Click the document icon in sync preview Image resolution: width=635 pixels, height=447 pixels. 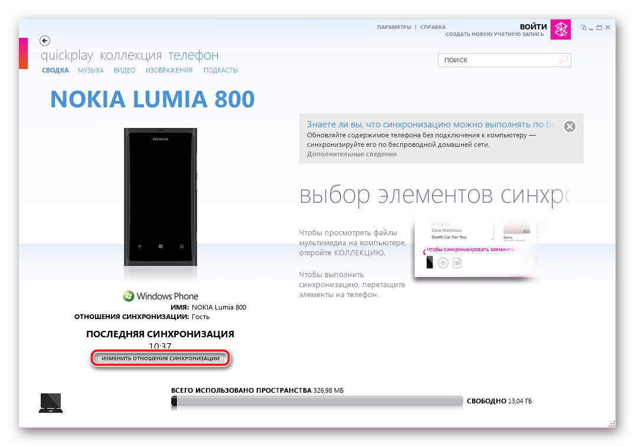(x=457, y=263)
